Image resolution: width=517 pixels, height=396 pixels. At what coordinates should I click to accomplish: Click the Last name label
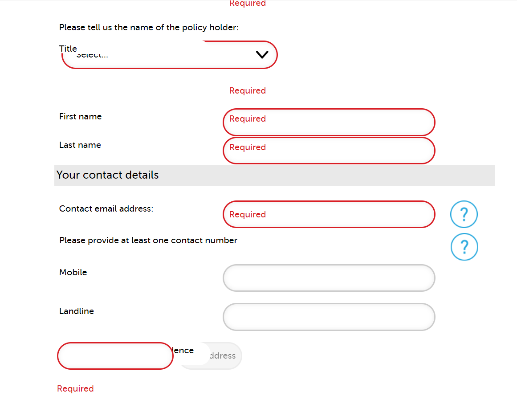(80, 145)
